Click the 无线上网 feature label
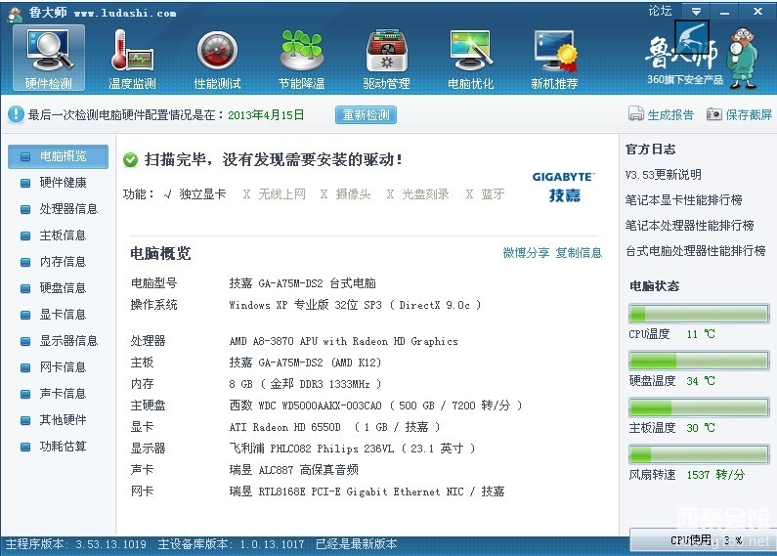 click(281, 194)
